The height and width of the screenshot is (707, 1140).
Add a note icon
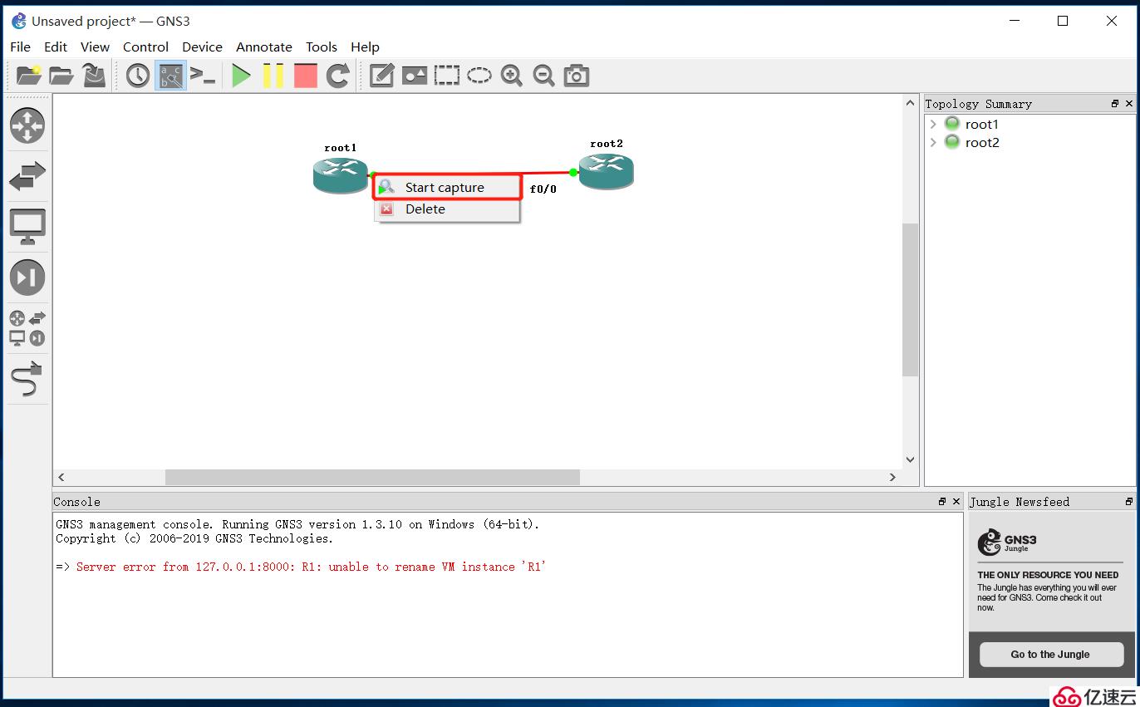381,76
